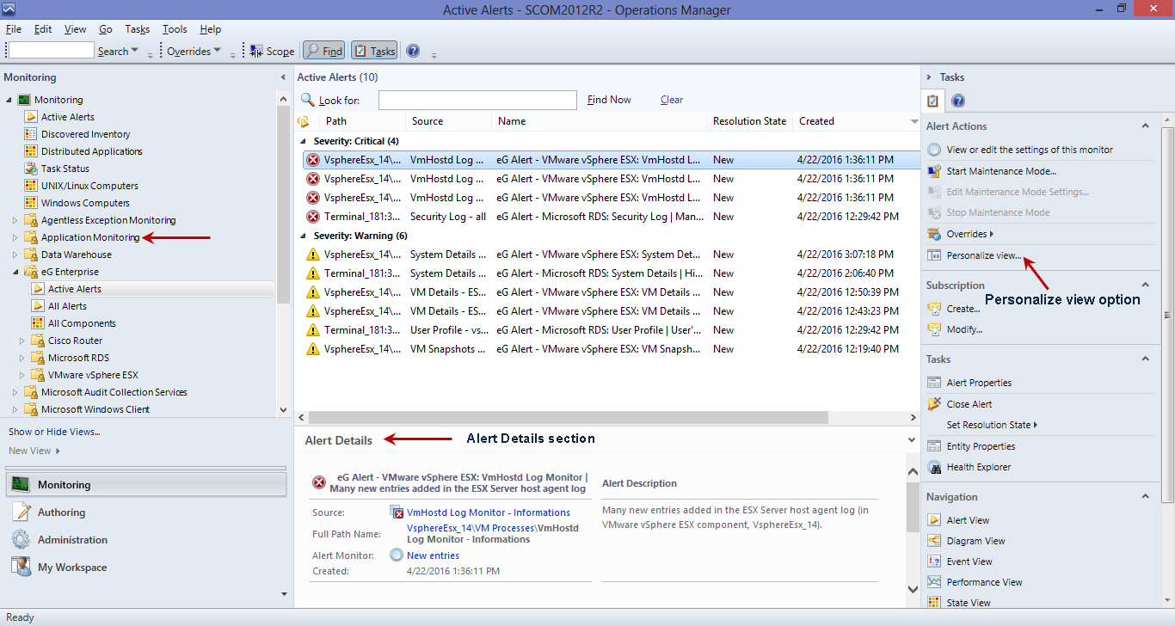Click the Personalize view icon

tap(934, 255)
